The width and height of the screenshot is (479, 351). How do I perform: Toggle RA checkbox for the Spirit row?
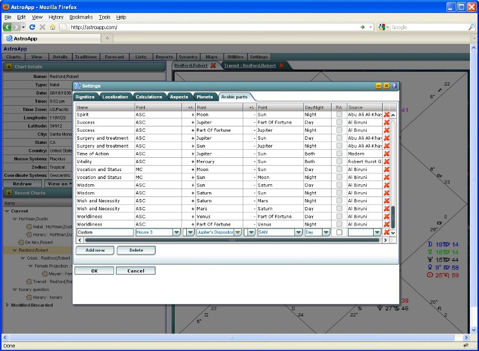(x=339, y=115)
